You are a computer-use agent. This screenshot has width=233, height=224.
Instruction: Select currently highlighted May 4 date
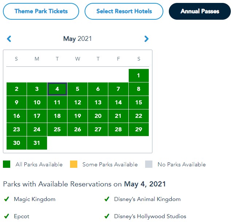coord(57,89)
